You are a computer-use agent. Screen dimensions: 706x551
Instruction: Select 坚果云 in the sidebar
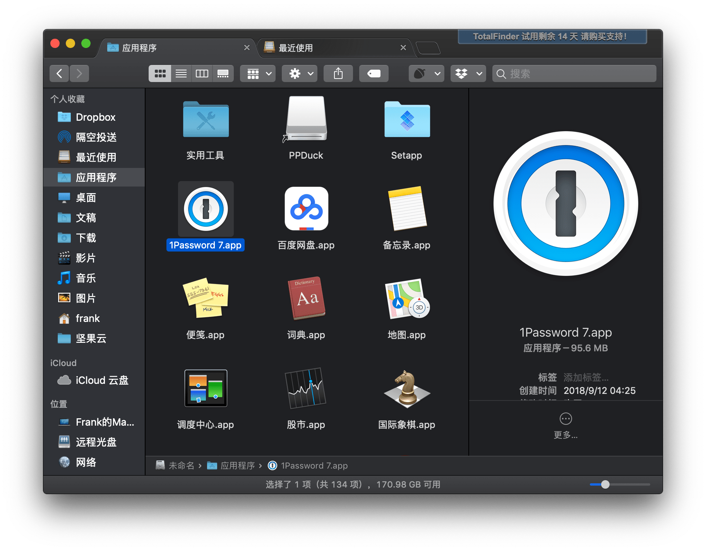pyautogui.click(x=94, y=338)
